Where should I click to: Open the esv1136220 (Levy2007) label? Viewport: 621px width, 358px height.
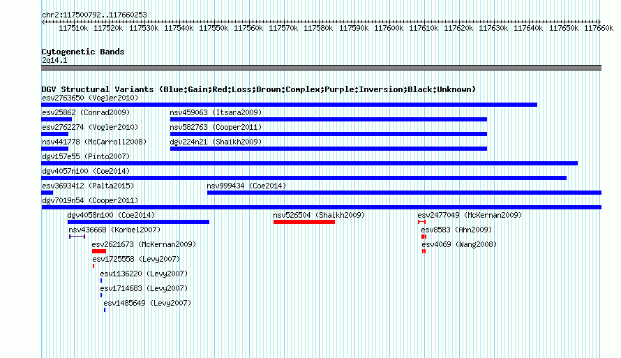[x=144, y=274]
